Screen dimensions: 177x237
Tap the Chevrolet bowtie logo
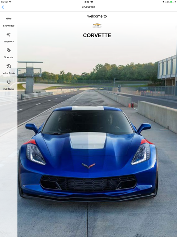(x=97, y=25)
